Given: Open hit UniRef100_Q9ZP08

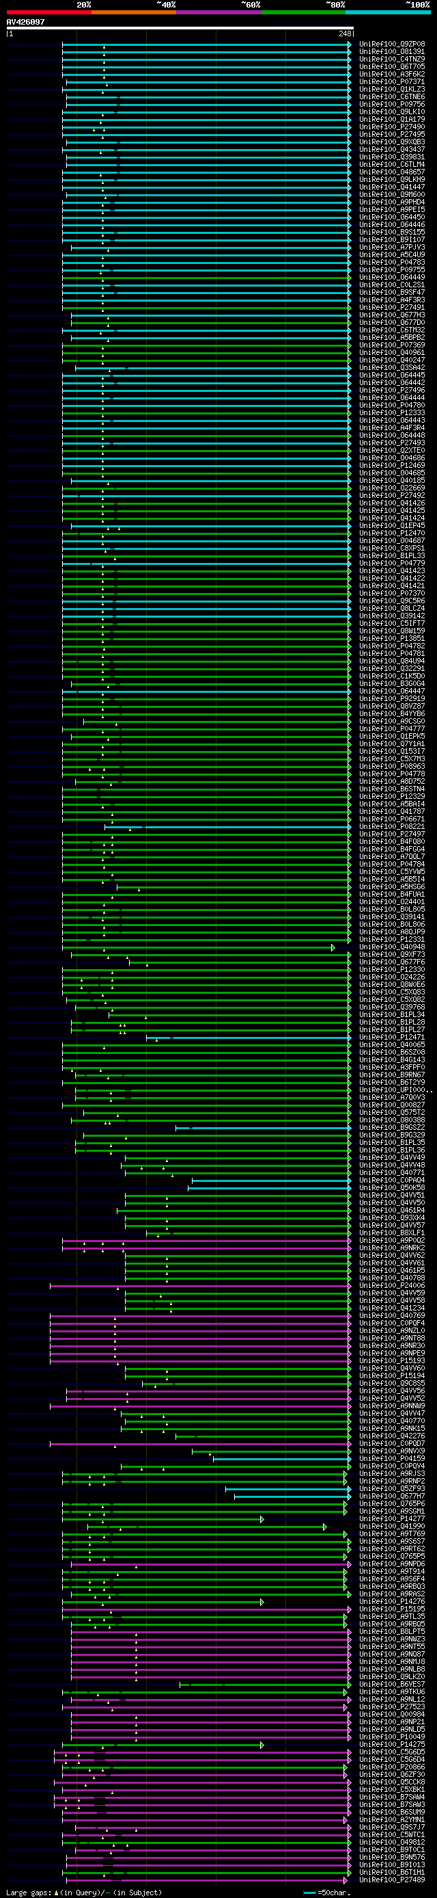Looking at the screenshot, I should pyautogui.click(x=391, y=44).
